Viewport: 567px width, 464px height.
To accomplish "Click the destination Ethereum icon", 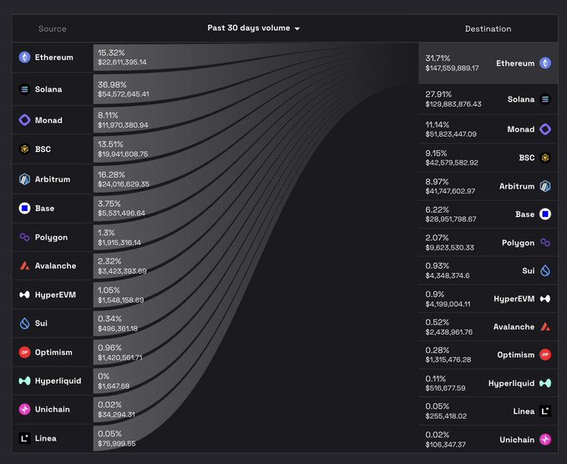I will click(545, 63).
